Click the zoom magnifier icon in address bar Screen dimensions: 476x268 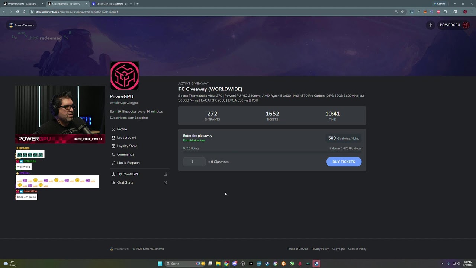[396, 12]
